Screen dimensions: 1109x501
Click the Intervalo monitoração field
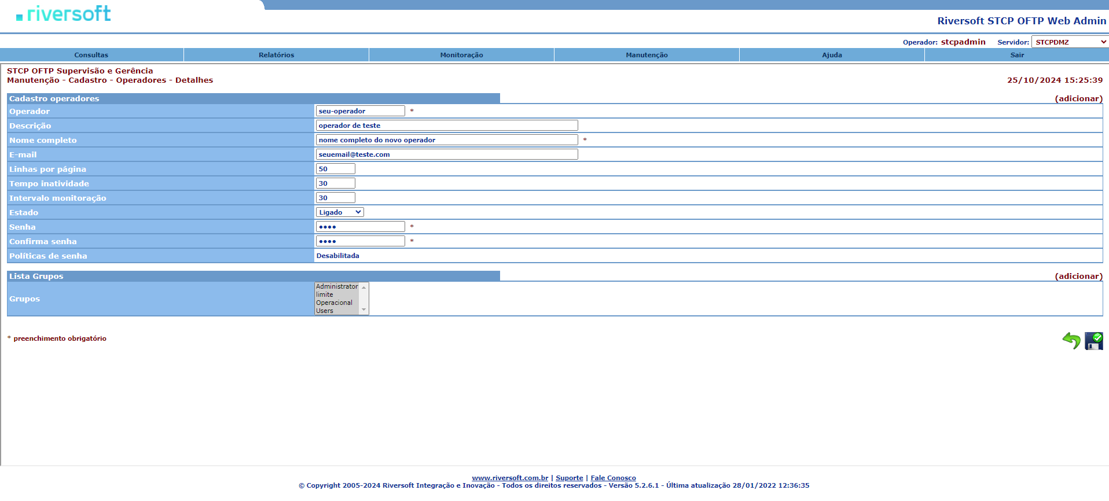336,198
